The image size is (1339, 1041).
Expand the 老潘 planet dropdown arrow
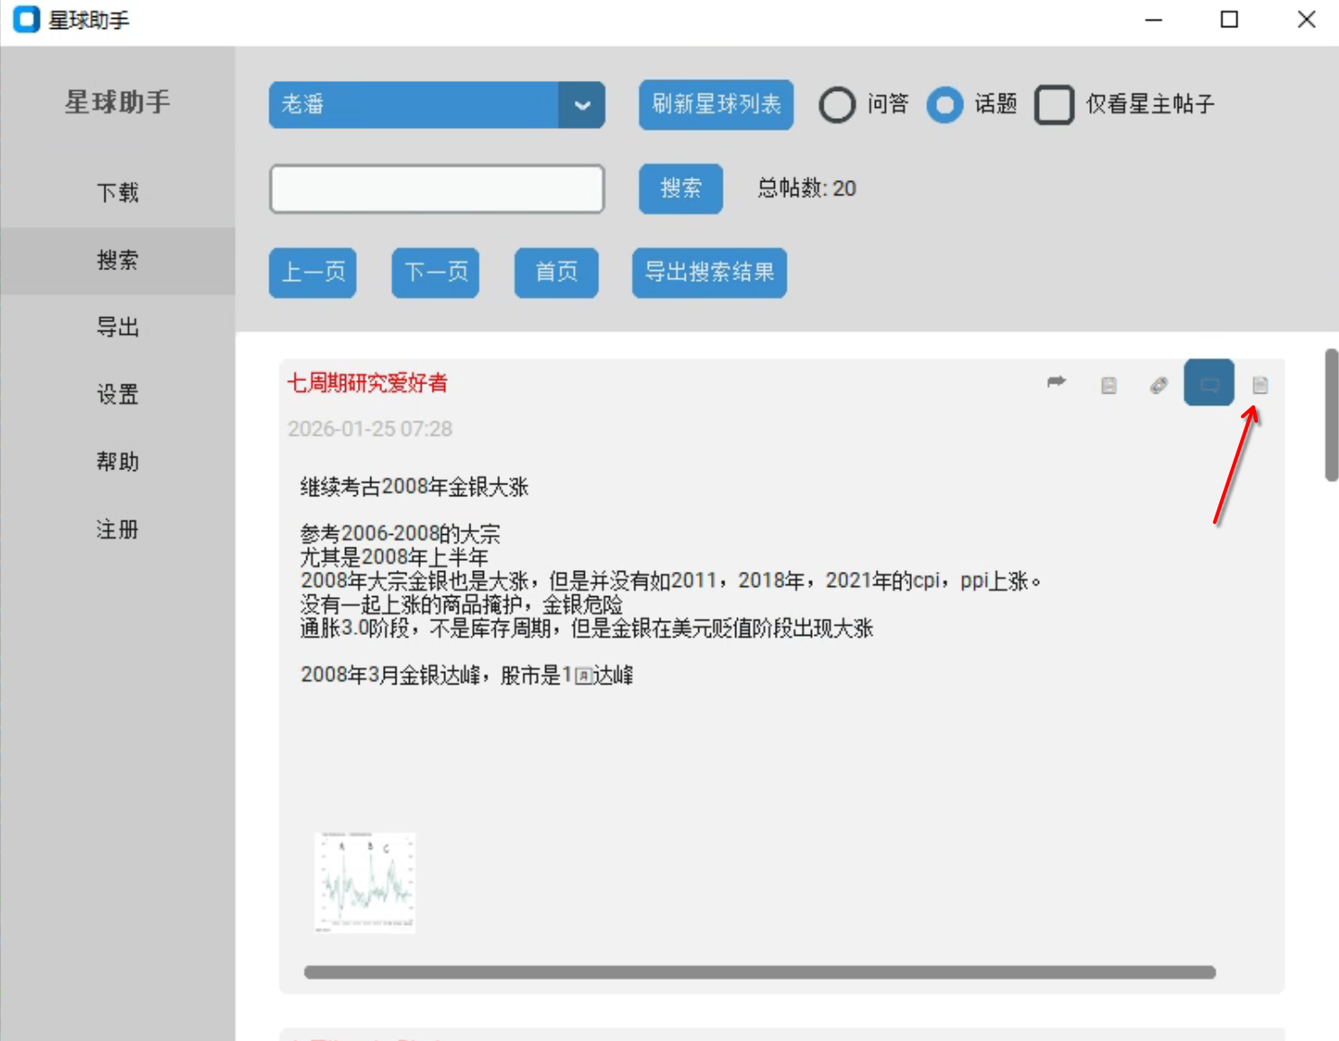582,105
